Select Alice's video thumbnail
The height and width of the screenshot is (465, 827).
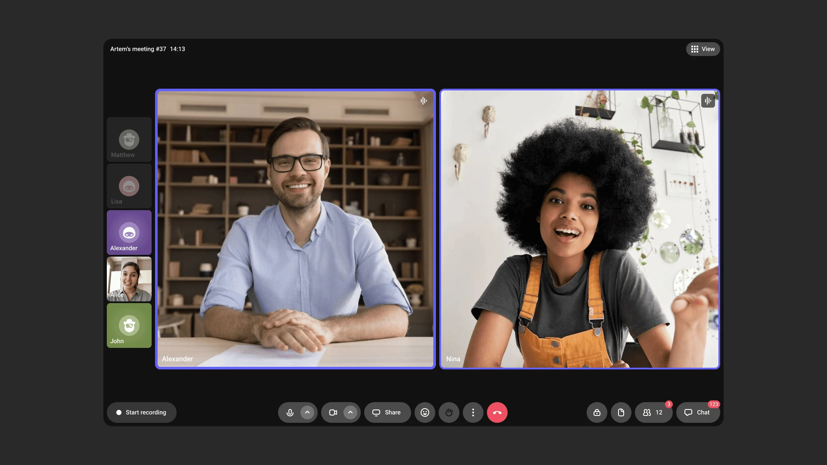tap(129, 279)
